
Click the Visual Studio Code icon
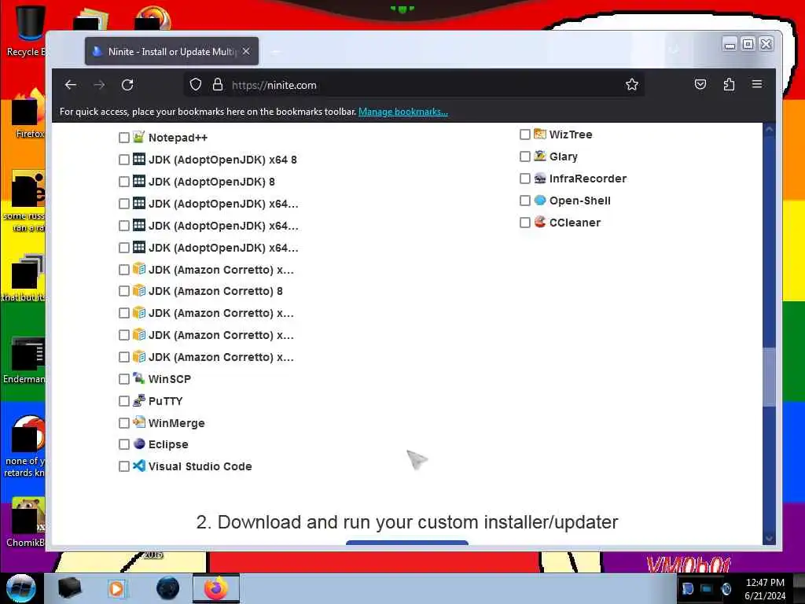[138, 466]
